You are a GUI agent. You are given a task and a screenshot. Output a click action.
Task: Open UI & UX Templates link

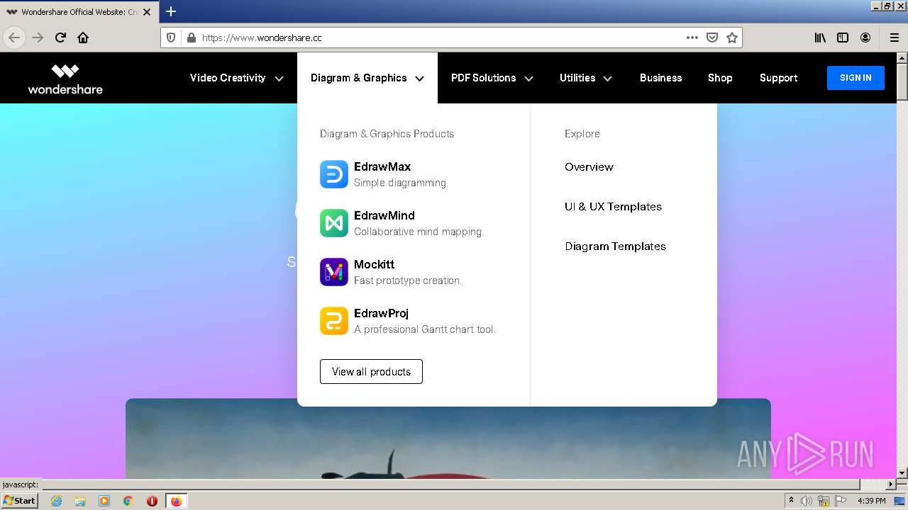click(x=613, y=207)
